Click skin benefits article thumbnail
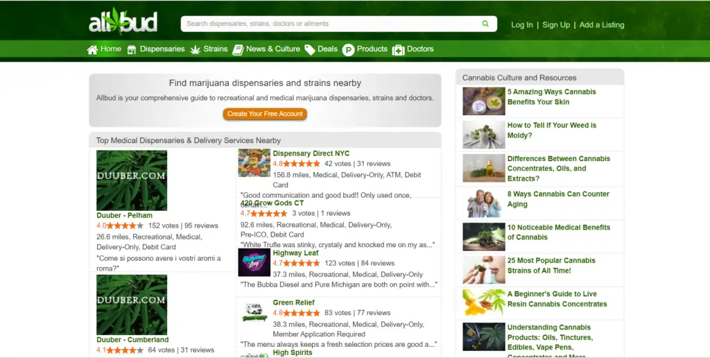This screenshot has width=710, height=358. point(483,101)
